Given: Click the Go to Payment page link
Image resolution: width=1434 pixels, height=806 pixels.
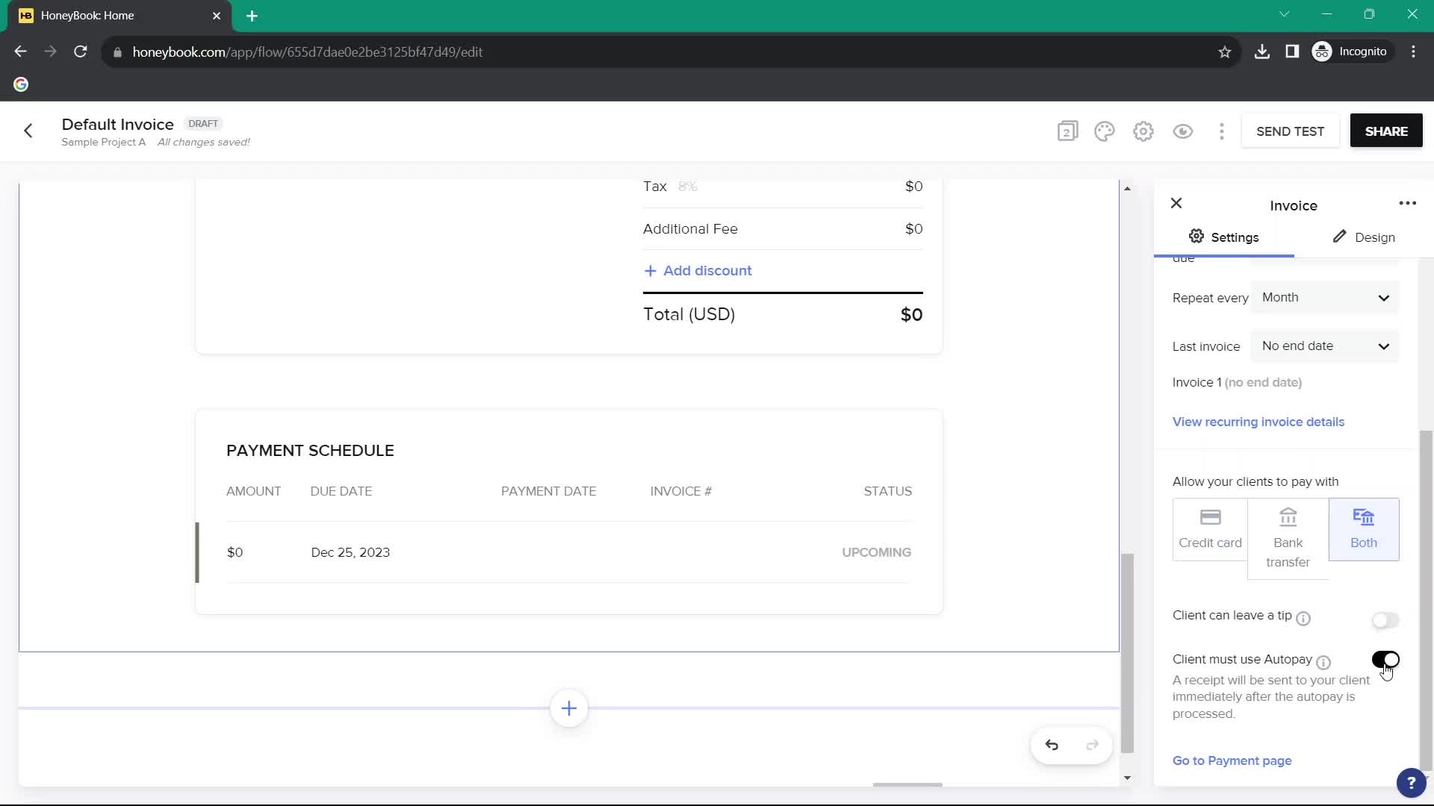Looking at the screenshot, I should click(1233, 760).
